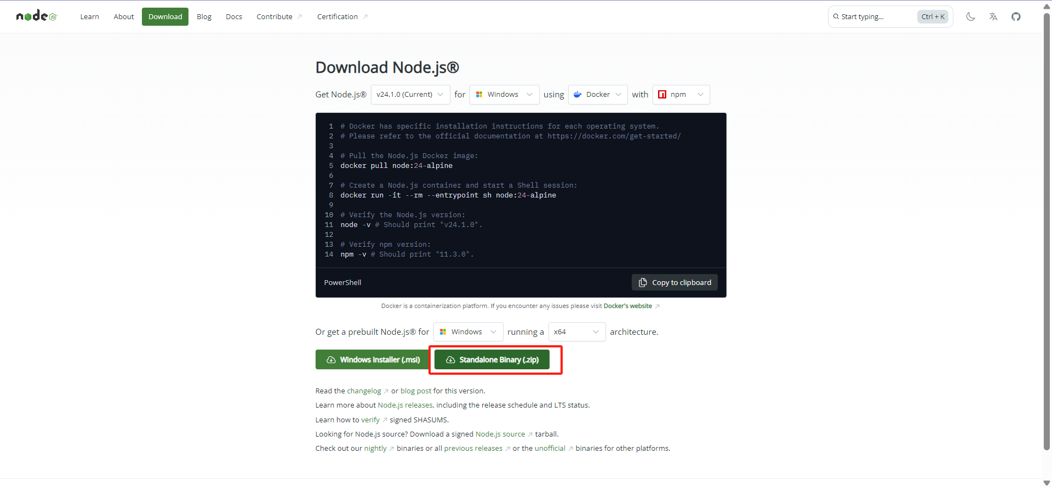Open the prebuilt Windows OS dropdown

coord(468,332)
